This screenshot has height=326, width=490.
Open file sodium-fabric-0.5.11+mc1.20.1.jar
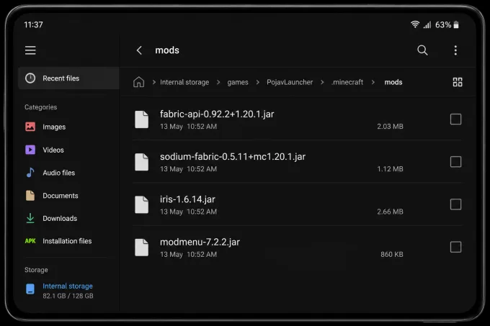[x=233, y=157]
